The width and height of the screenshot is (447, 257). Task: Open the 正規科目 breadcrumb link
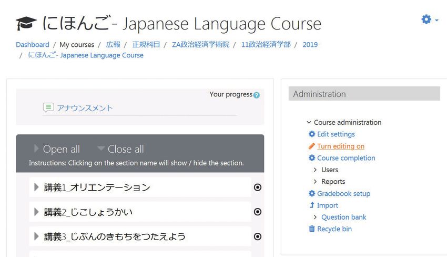click(x=146, y=45)
